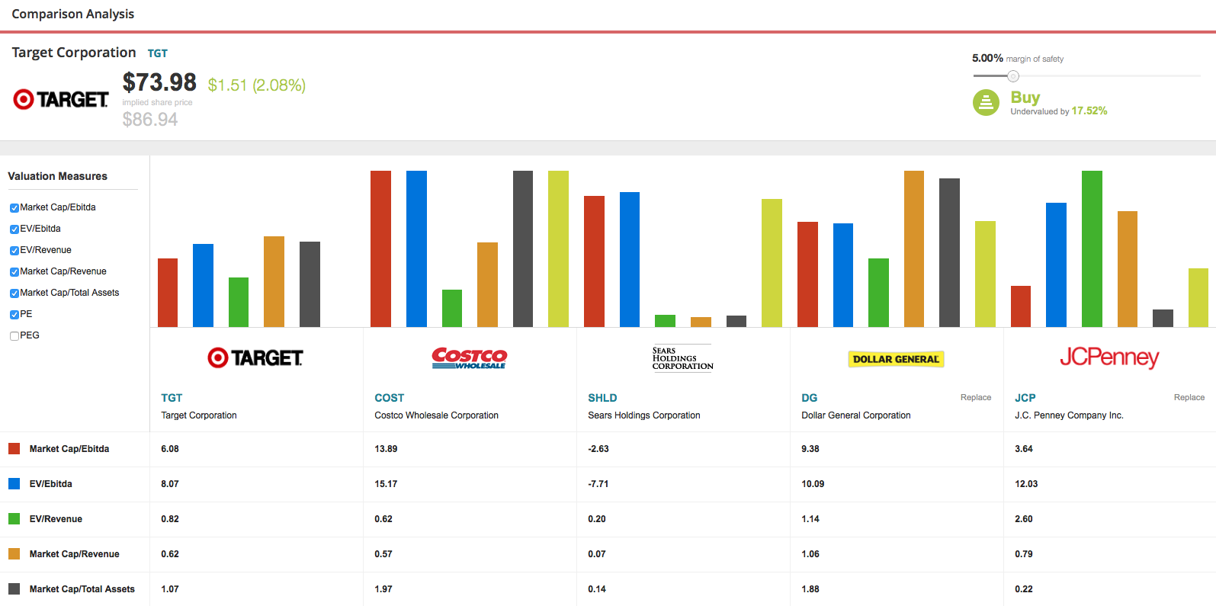Click the Market Cap/Revenue row label in table

75,554
